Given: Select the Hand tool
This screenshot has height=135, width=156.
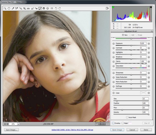Looking at the screenshot, I should 9,9.
